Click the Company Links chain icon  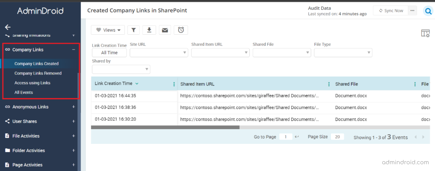[7, 50]
